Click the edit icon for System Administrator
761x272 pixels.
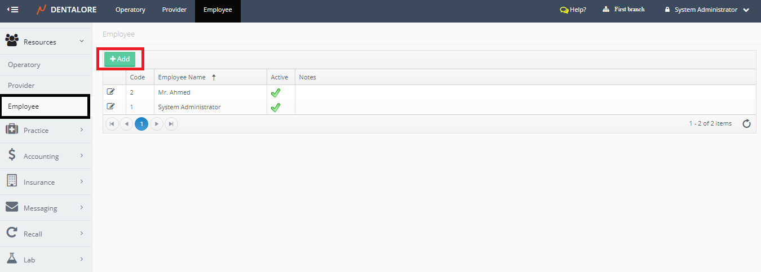tap(110, 106)
